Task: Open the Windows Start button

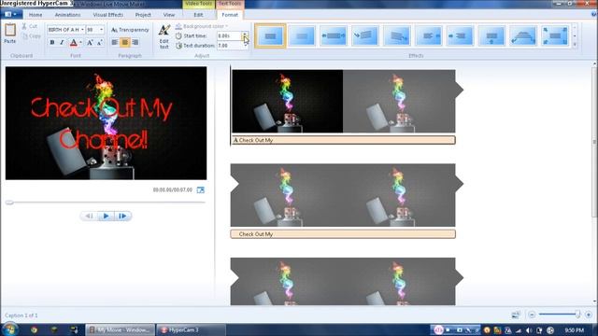Action: pyautogui.click(x=9, y=329)
